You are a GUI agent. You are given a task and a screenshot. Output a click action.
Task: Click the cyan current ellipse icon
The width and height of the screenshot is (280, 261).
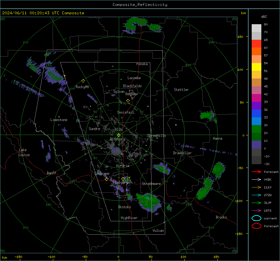pyautogui.click(x=256, y=218)
